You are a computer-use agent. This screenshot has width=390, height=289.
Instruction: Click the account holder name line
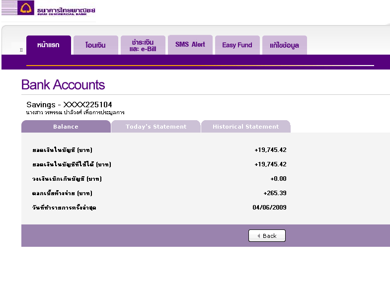[76, 112]
